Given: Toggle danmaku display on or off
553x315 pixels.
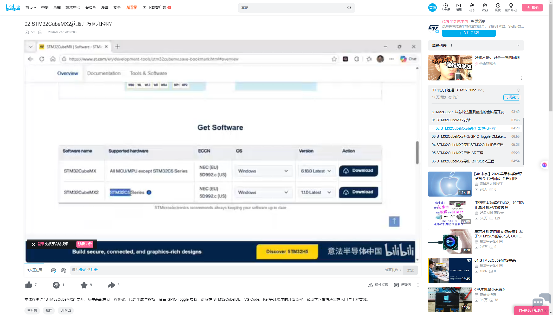Looking at the screenshot, I should [53, 270].
